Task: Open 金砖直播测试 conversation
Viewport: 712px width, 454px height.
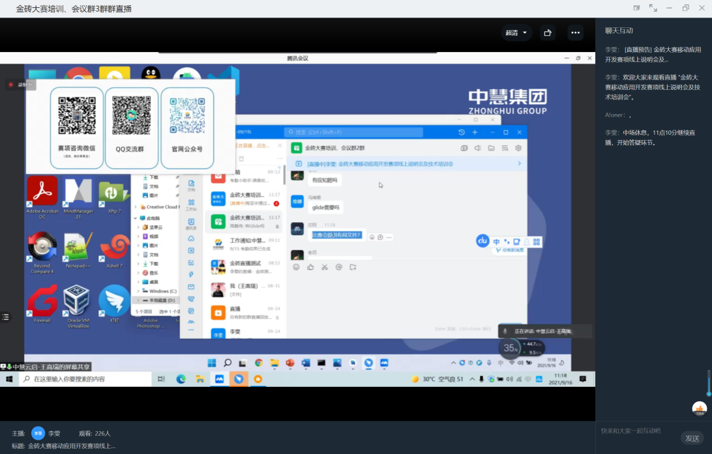Action: click(x=245, y=266)
